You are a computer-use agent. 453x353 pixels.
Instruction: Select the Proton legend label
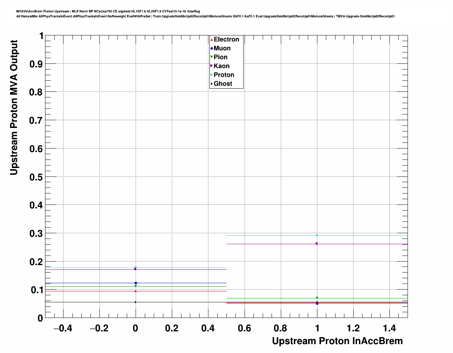pyautogui.click(x=224, y=75)
